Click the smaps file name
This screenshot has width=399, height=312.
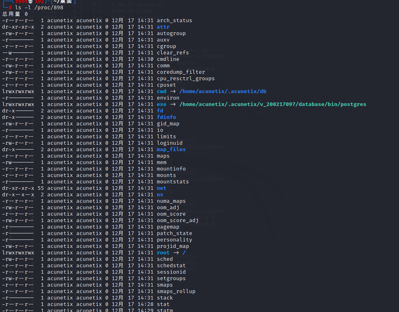pos(165,285)
